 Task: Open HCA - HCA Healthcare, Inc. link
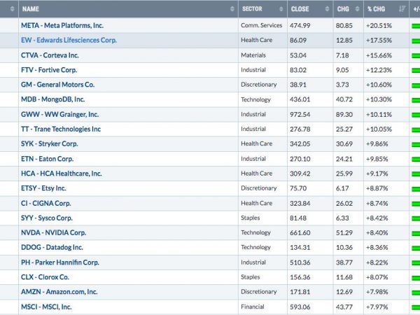62,174
